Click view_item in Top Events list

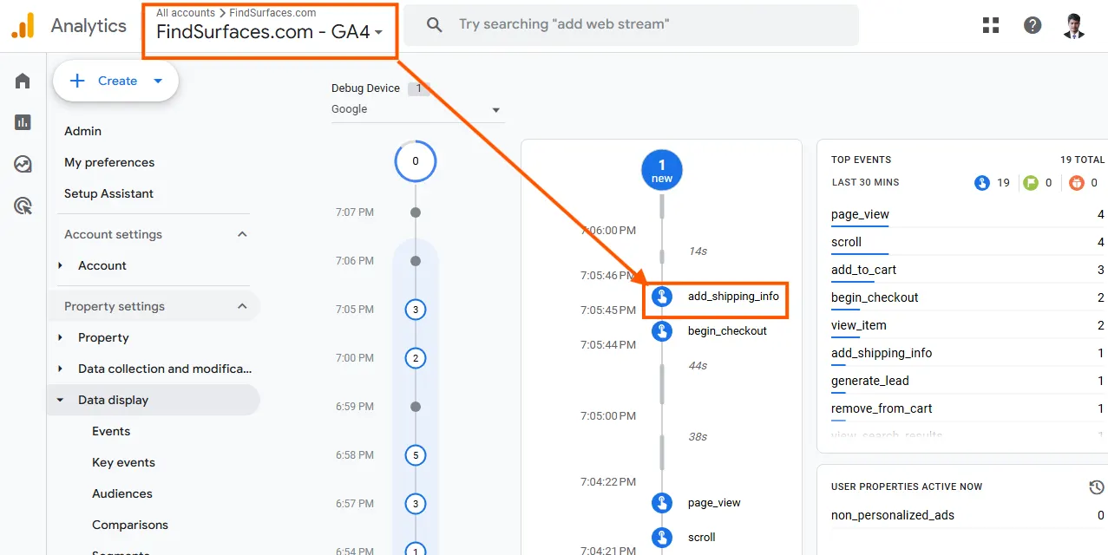pos(859,325)
